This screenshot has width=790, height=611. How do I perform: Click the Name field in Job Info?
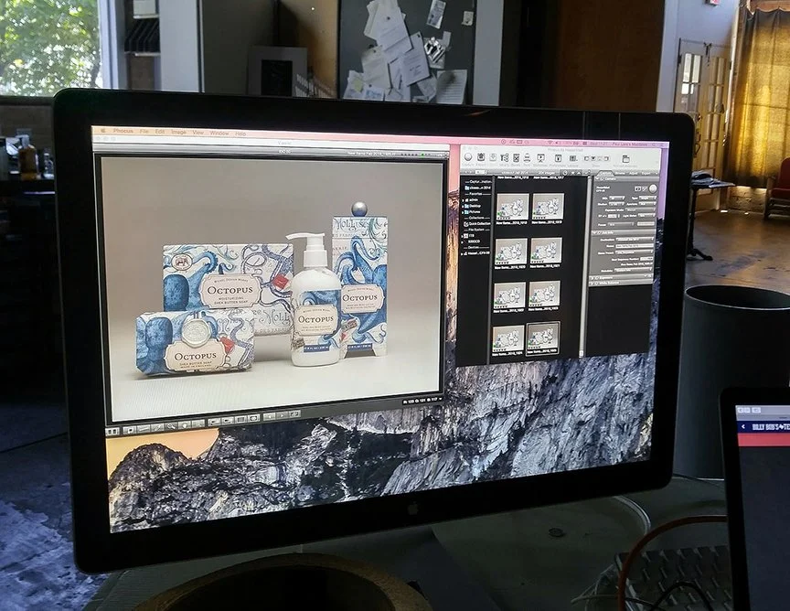[x=635, y=246]
